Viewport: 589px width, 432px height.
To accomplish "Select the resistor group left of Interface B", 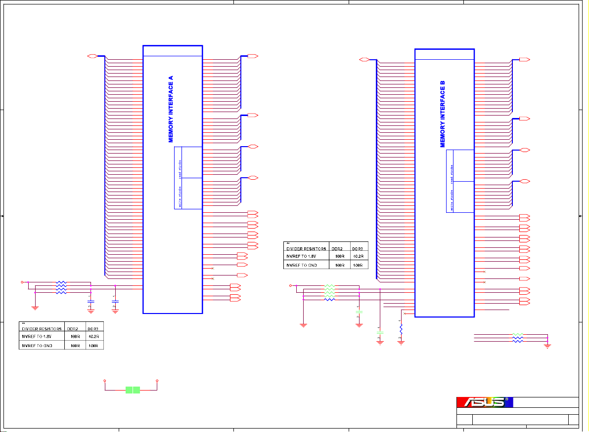I will tap(329, 292).
